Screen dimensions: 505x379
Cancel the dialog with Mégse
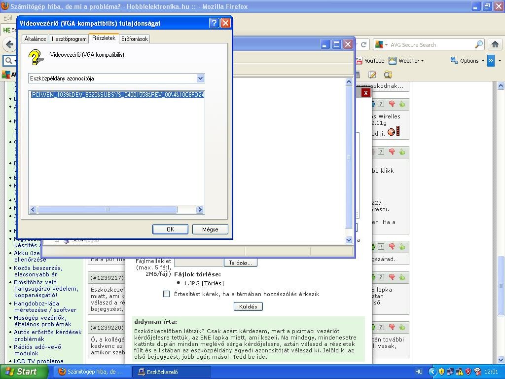point(210,229)
